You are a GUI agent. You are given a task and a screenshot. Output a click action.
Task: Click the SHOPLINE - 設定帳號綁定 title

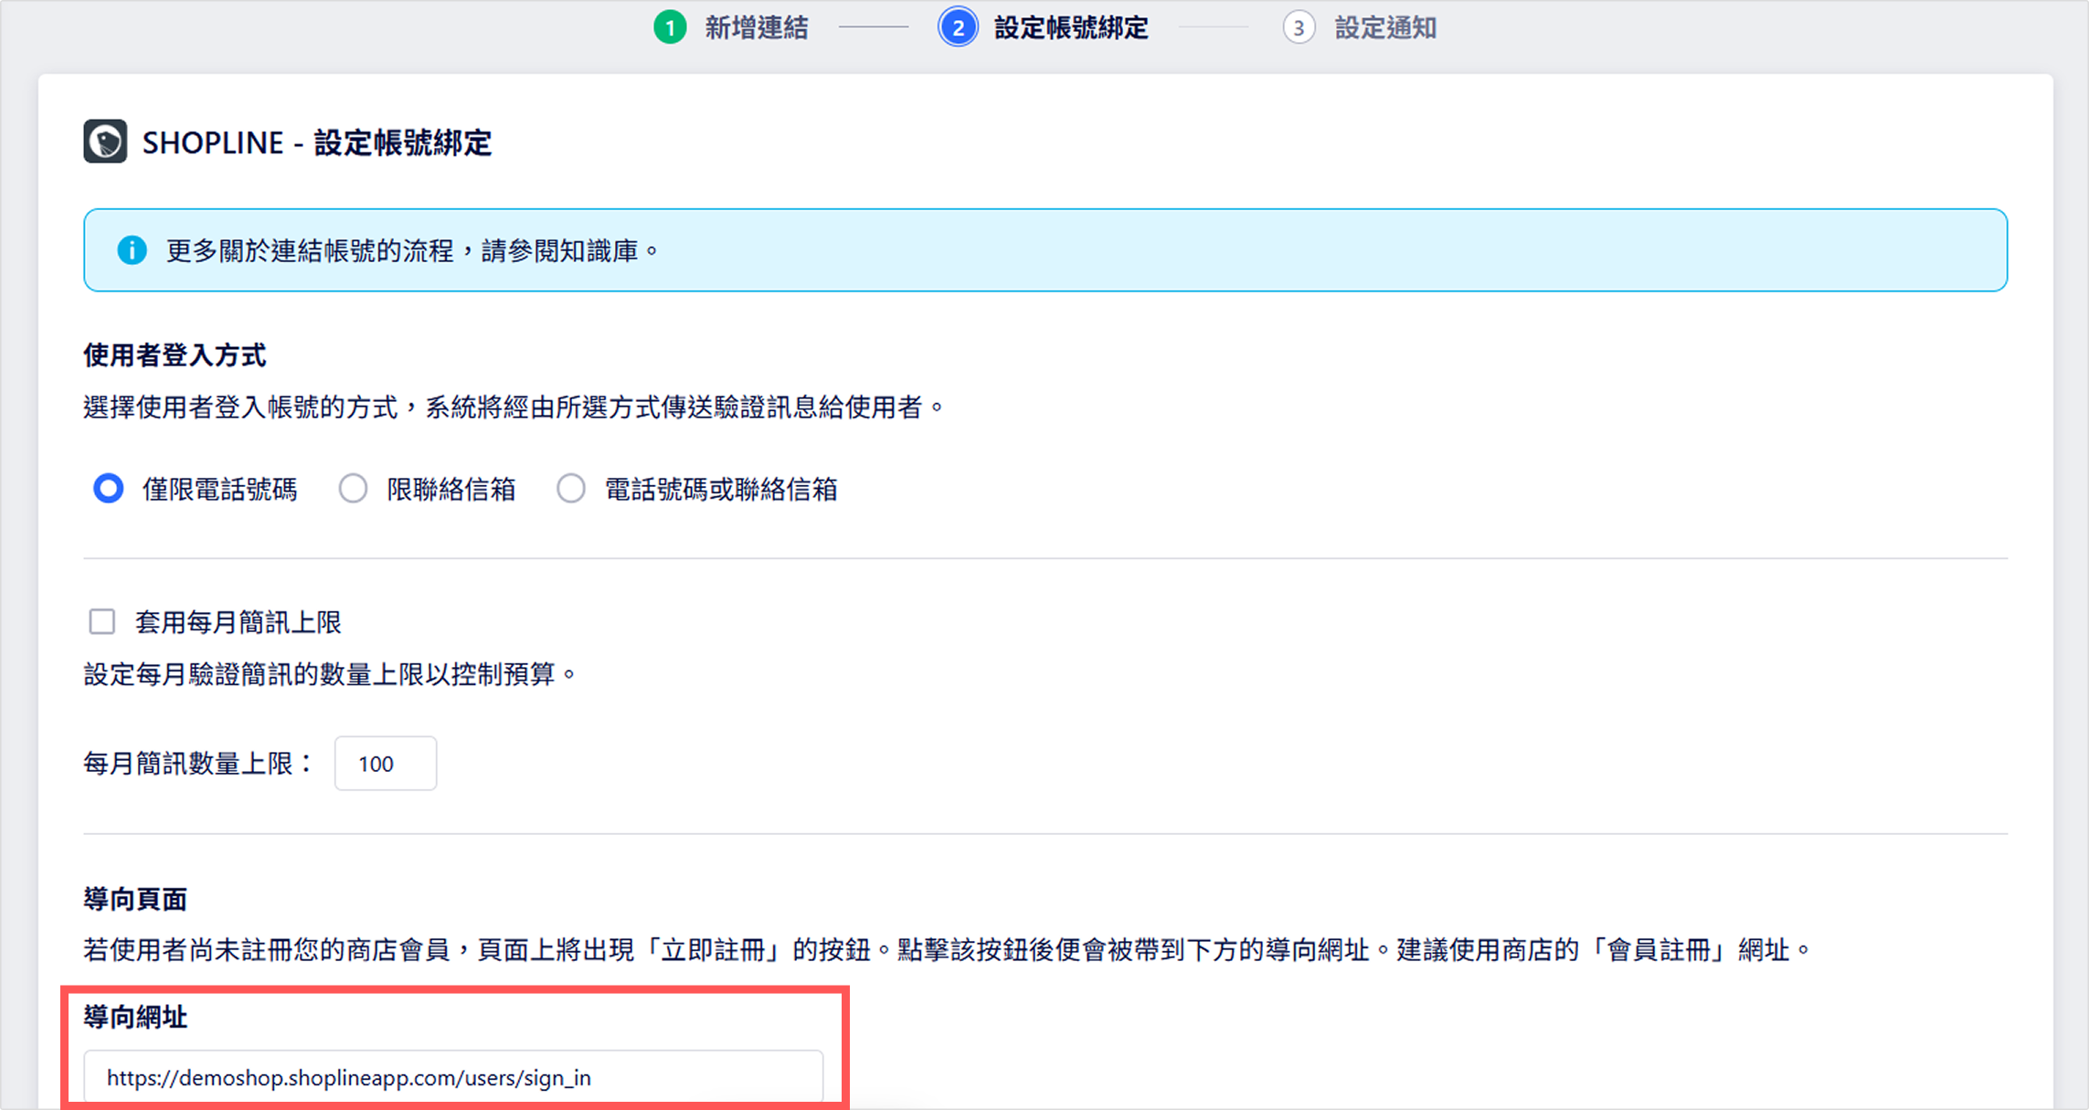tap(317, 143)
